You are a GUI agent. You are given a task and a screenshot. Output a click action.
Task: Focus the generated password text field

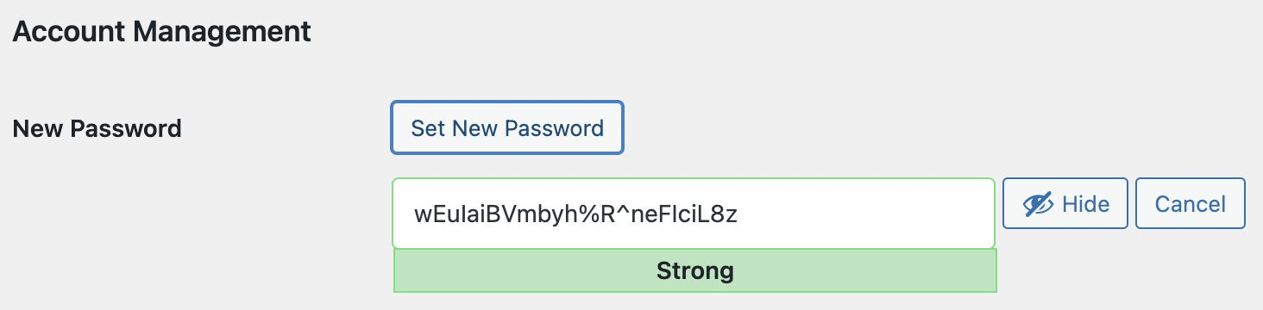pos(694,214)
